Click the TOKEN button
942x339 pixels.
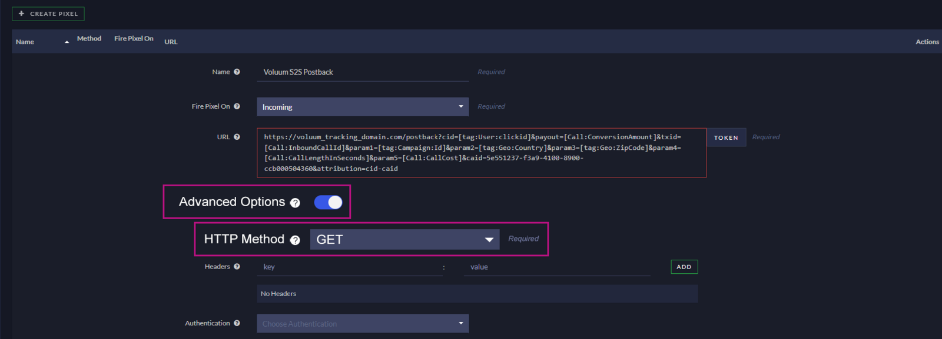(726, 137)
